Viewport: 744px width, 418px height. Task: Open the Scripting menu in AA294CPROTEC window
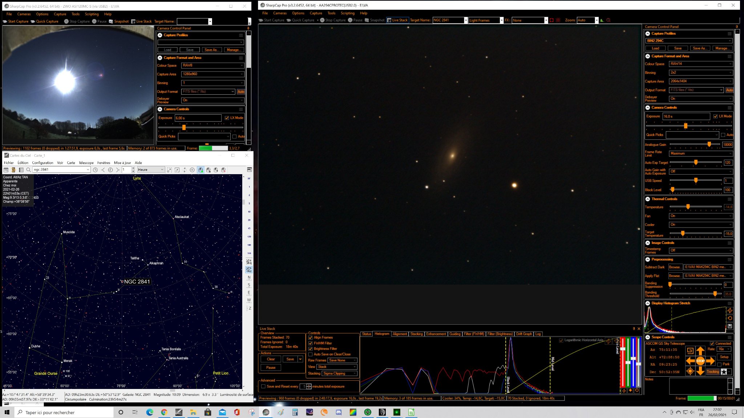347,13
